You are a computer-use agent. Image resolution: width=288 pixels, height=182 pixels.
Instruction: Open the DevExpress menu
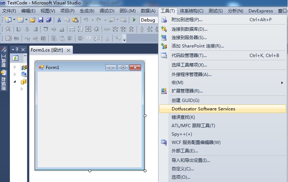pos(261,11)
